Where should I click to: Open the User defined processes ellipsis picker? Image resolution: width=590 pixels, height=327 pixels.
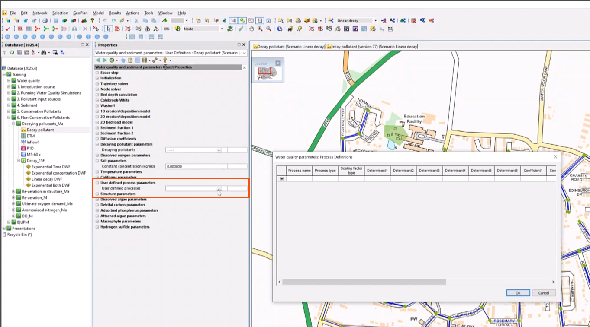(219, 188)
